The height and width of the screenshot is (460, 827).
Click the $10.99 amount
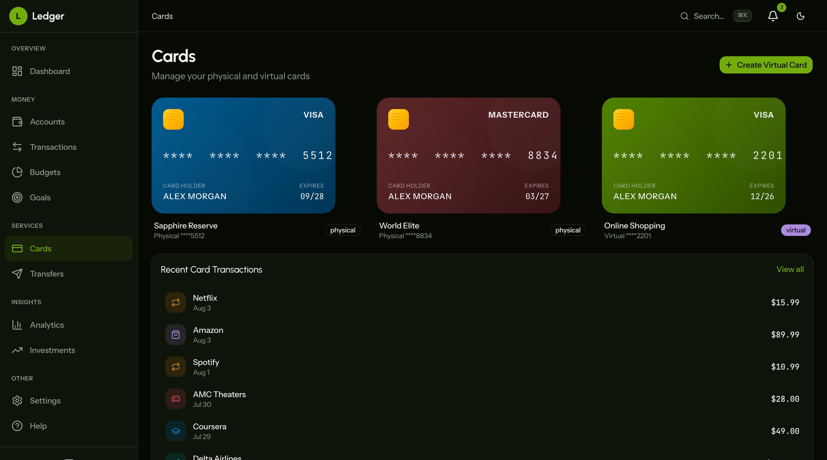pyautogui.click(x=785, y=367)
